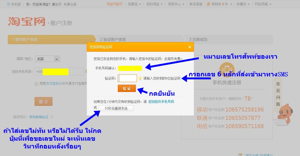Expand the 我要逛 menu
The width and height of the screenshot is (300, 156).
tap(134, 4)
